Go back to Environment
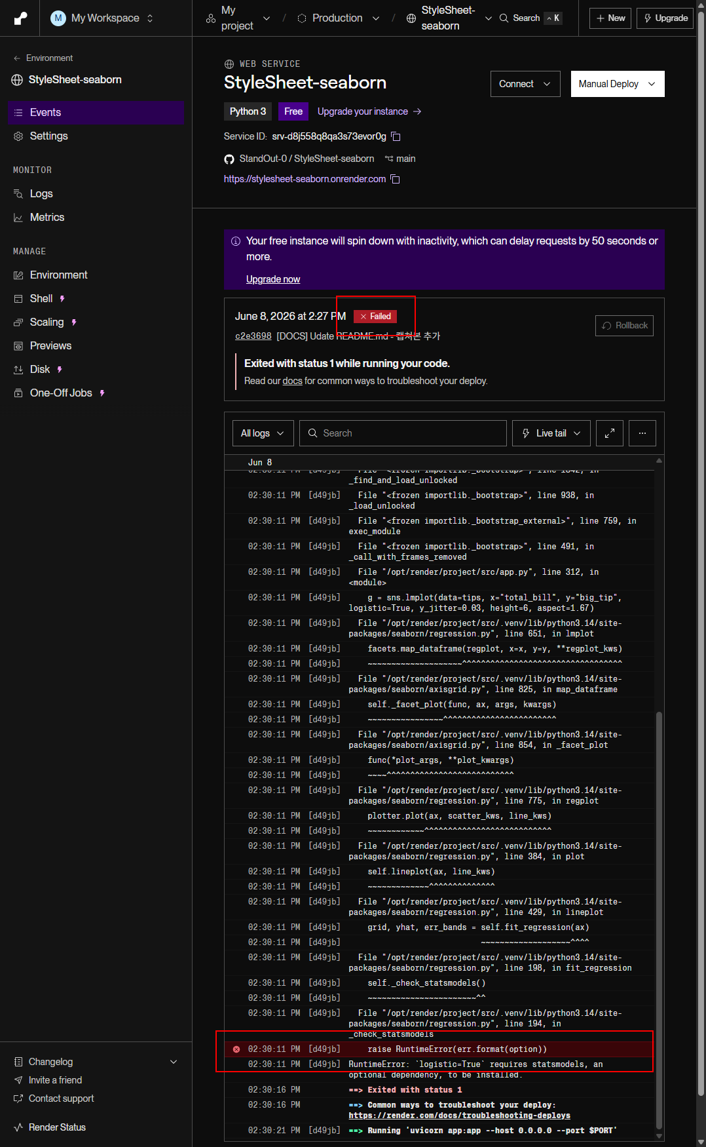706x1147 pixels. point(43,58)
